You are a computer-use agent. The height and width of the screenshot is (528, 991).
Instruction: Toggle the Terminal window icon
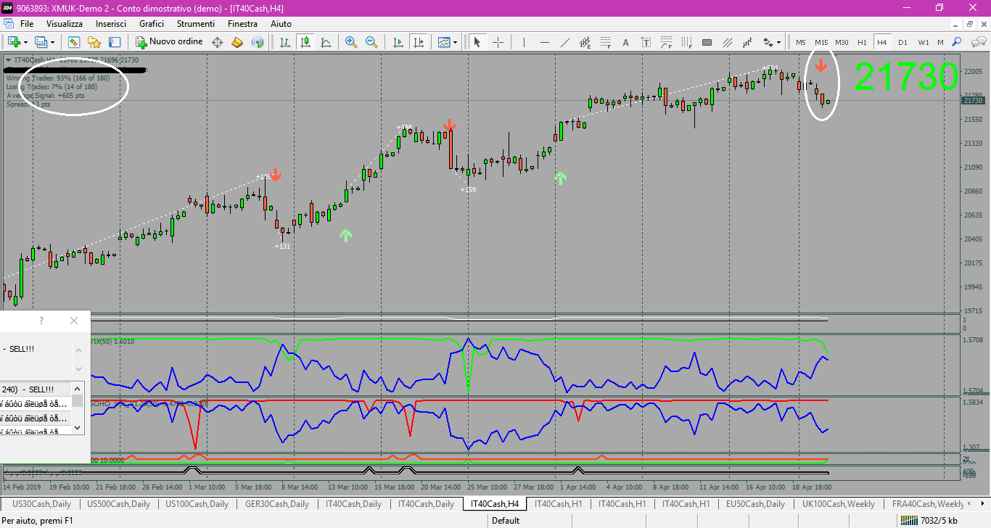[114, 42]
